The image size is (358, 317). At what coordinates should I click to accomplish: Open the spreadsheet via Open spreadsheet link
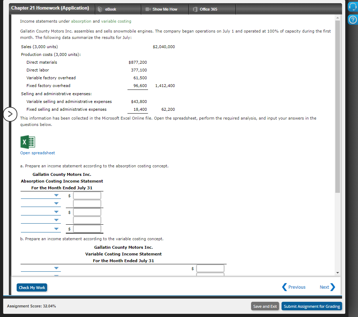point(38,152)
